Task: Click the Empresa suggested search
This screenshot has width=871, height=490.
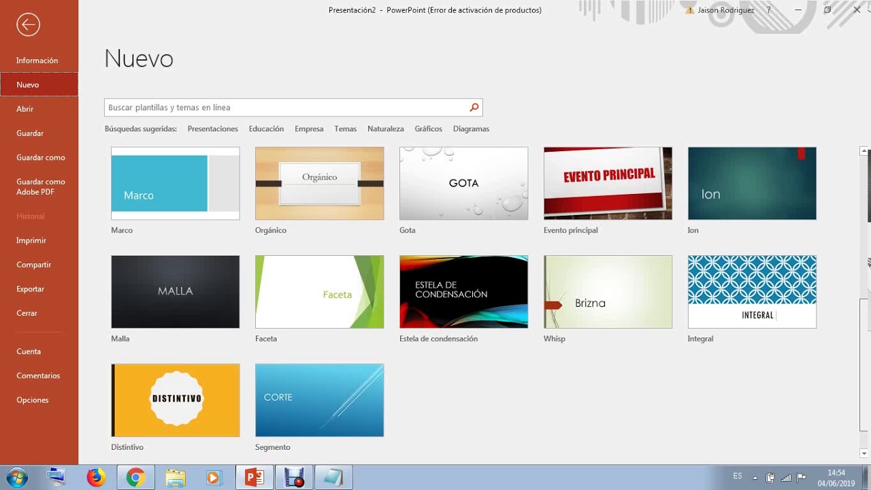Action: (x=309, y=129)
